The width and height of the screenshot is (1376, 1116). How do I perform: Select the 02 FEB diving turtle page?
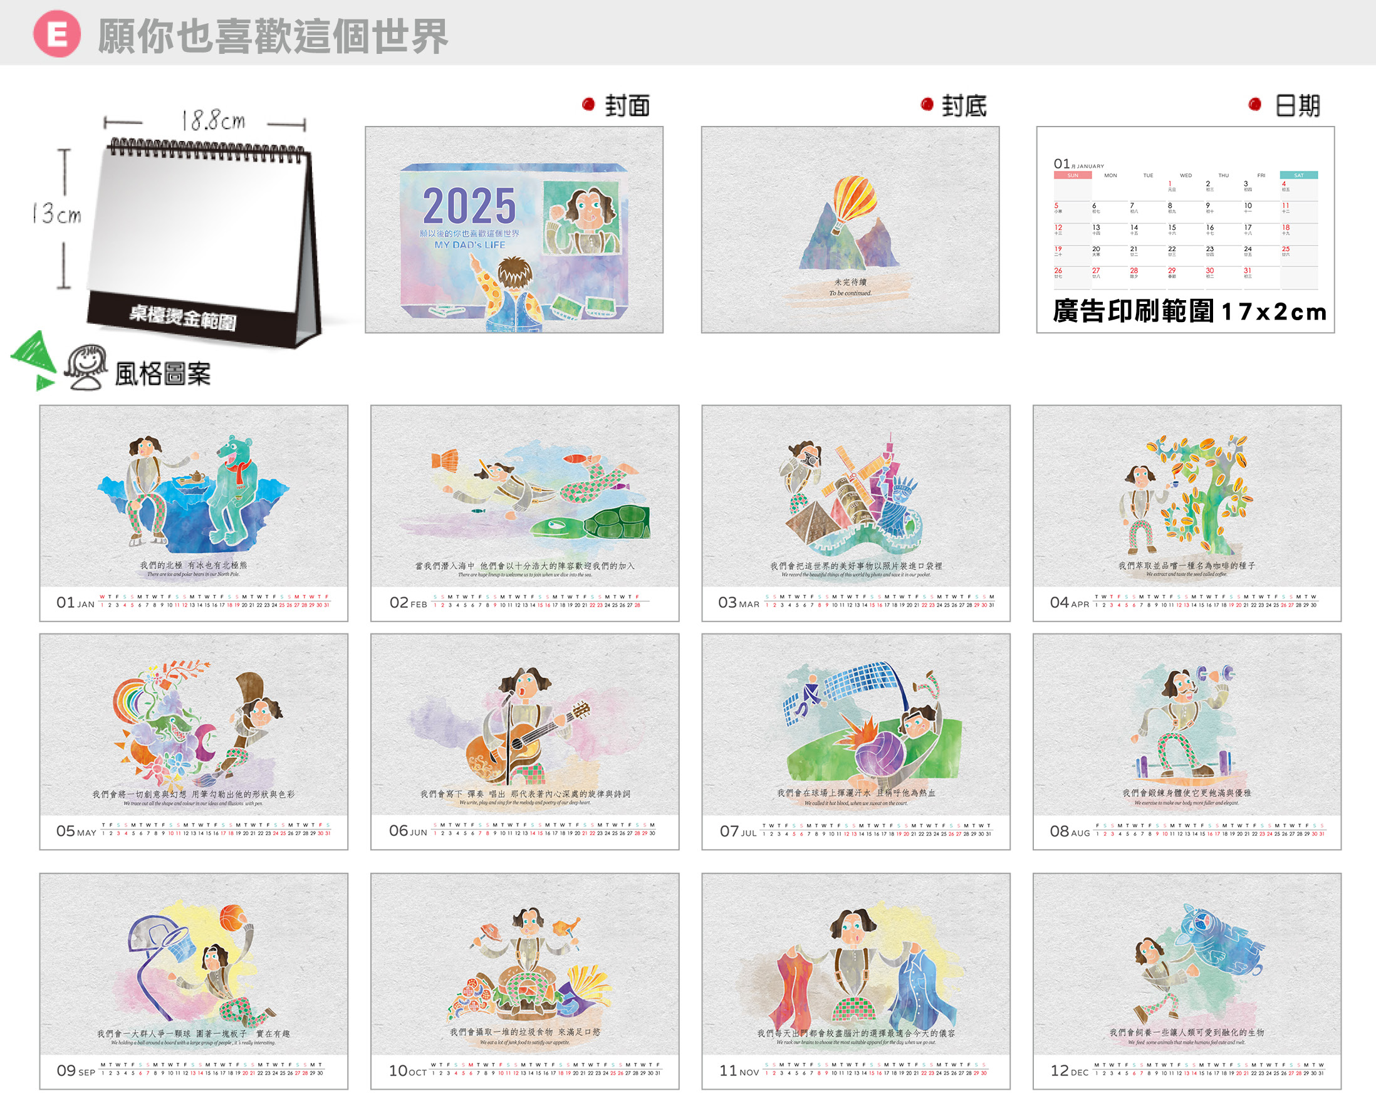(524, 513)
